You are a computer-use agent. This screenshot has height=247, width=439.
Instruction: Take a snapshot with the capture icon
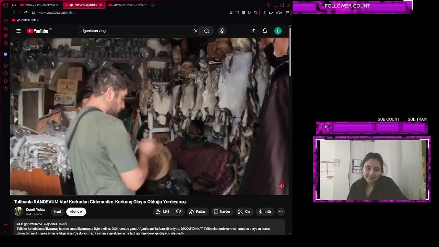coord(237,13)
